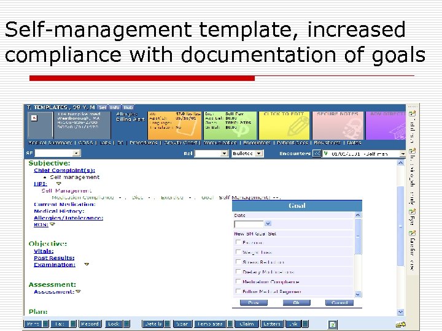Open the Lock button dropdown arrow
The image size is (442, 331).
point(127,324)
